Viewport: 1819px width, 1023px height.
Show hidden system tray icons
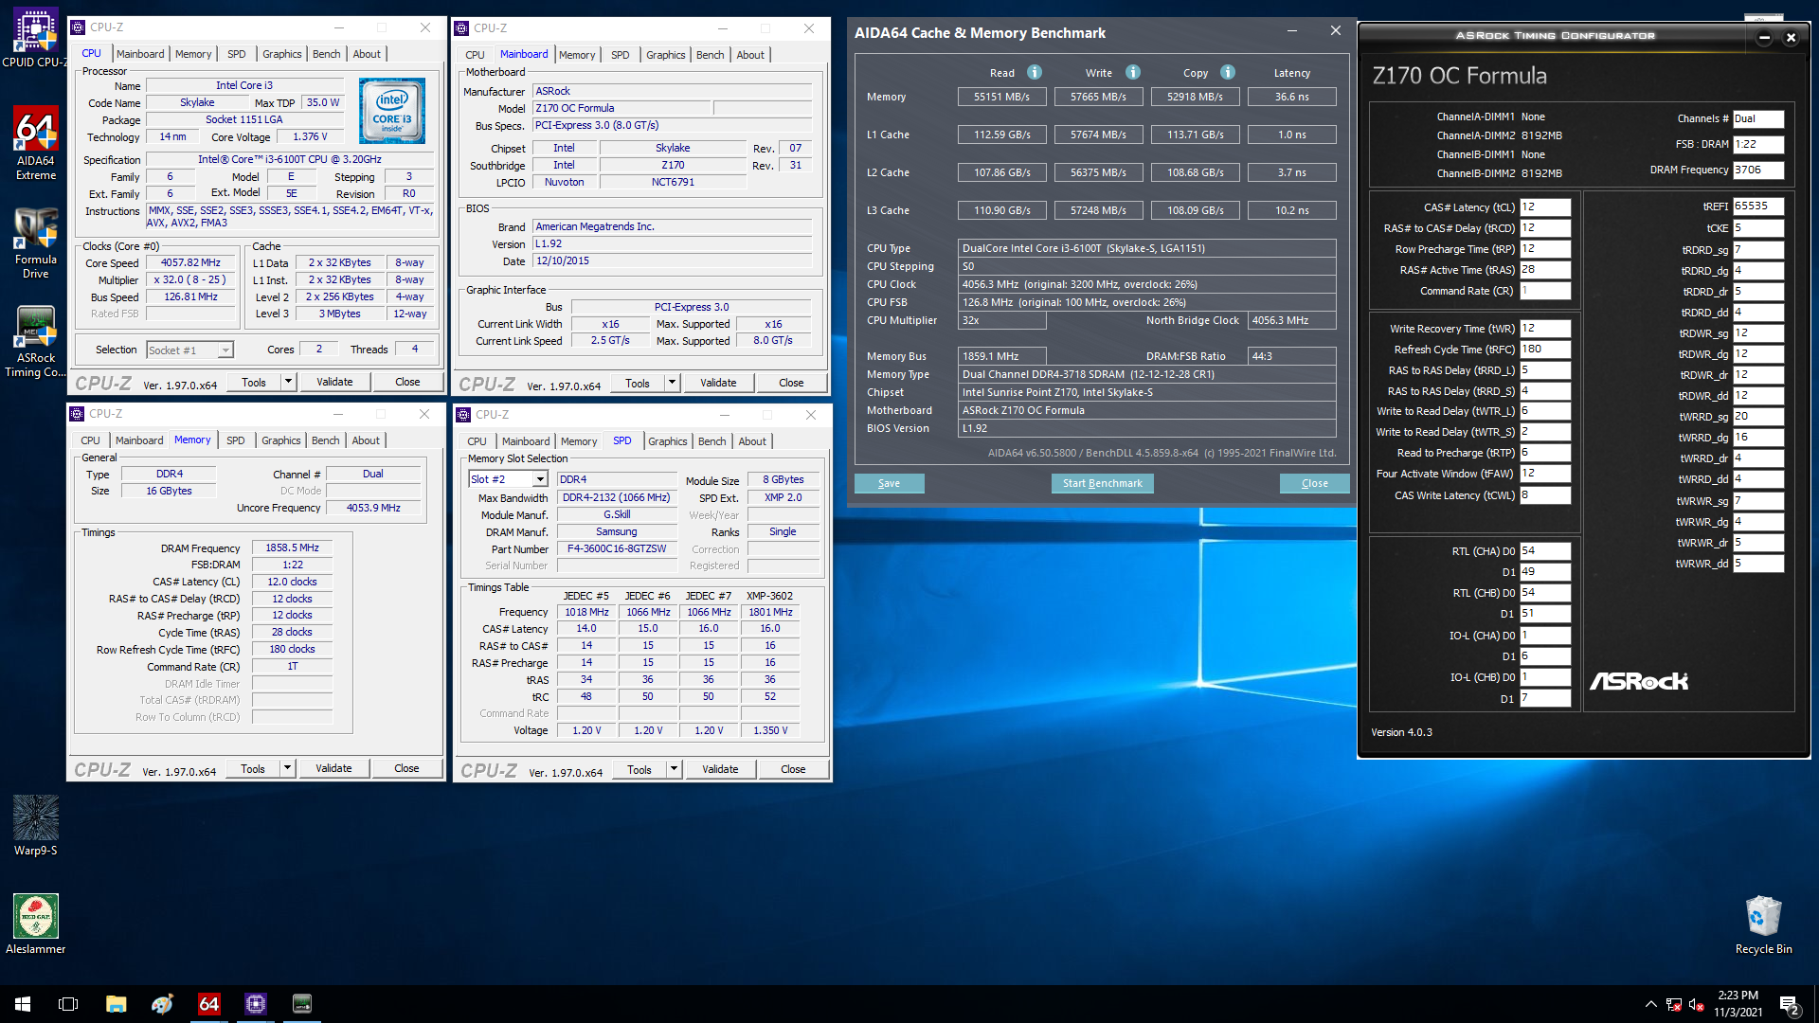coord(1650,1004)
